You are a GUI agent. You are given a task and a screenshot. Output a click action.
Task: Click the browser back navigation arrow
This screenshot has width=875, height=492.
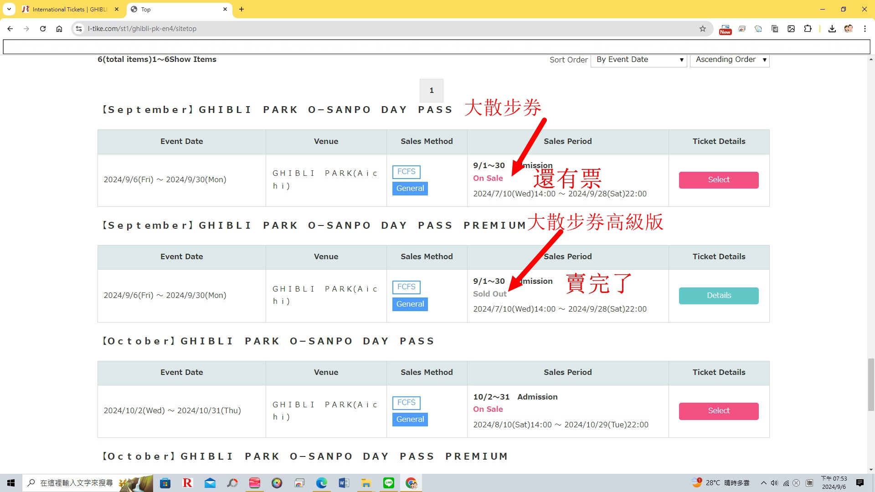(x=10, y=28)
